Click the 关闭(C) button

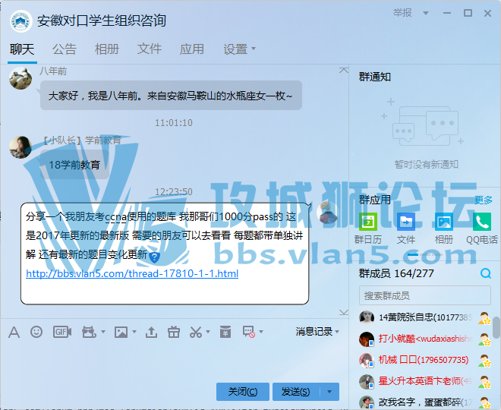point(243,392)
